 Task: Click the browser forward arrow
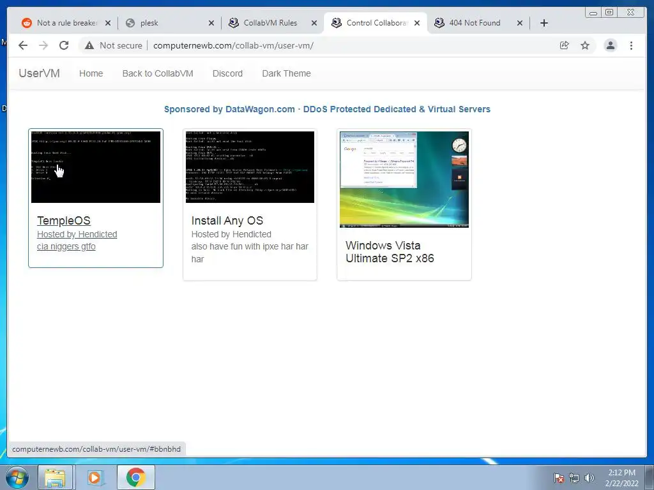(x=43, y=45)
